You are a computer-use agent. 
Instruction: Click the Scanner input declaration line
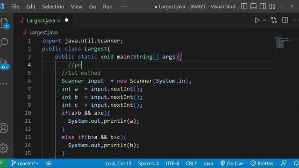[126, 81]
